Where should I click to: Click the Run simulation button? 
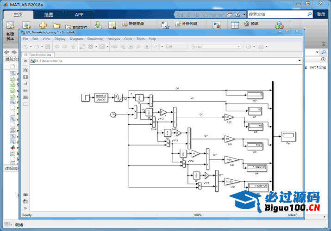click(131, 47)
